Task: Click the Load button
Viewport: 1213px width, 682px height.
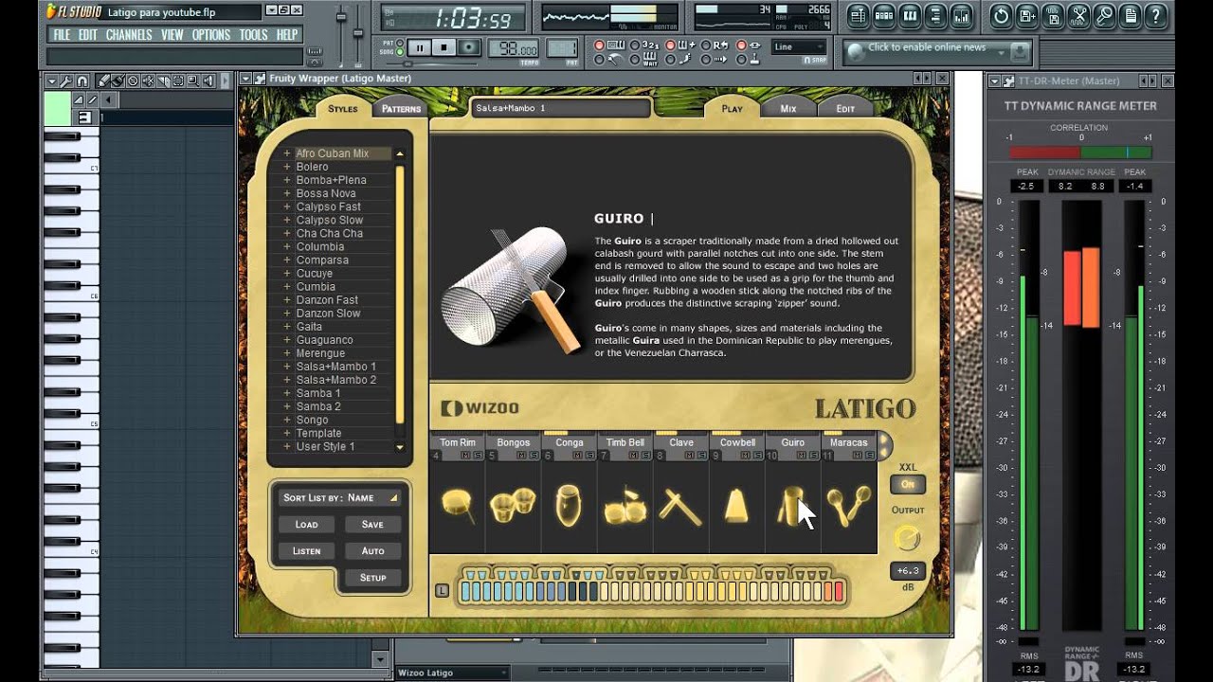Action: click(306, 524)
